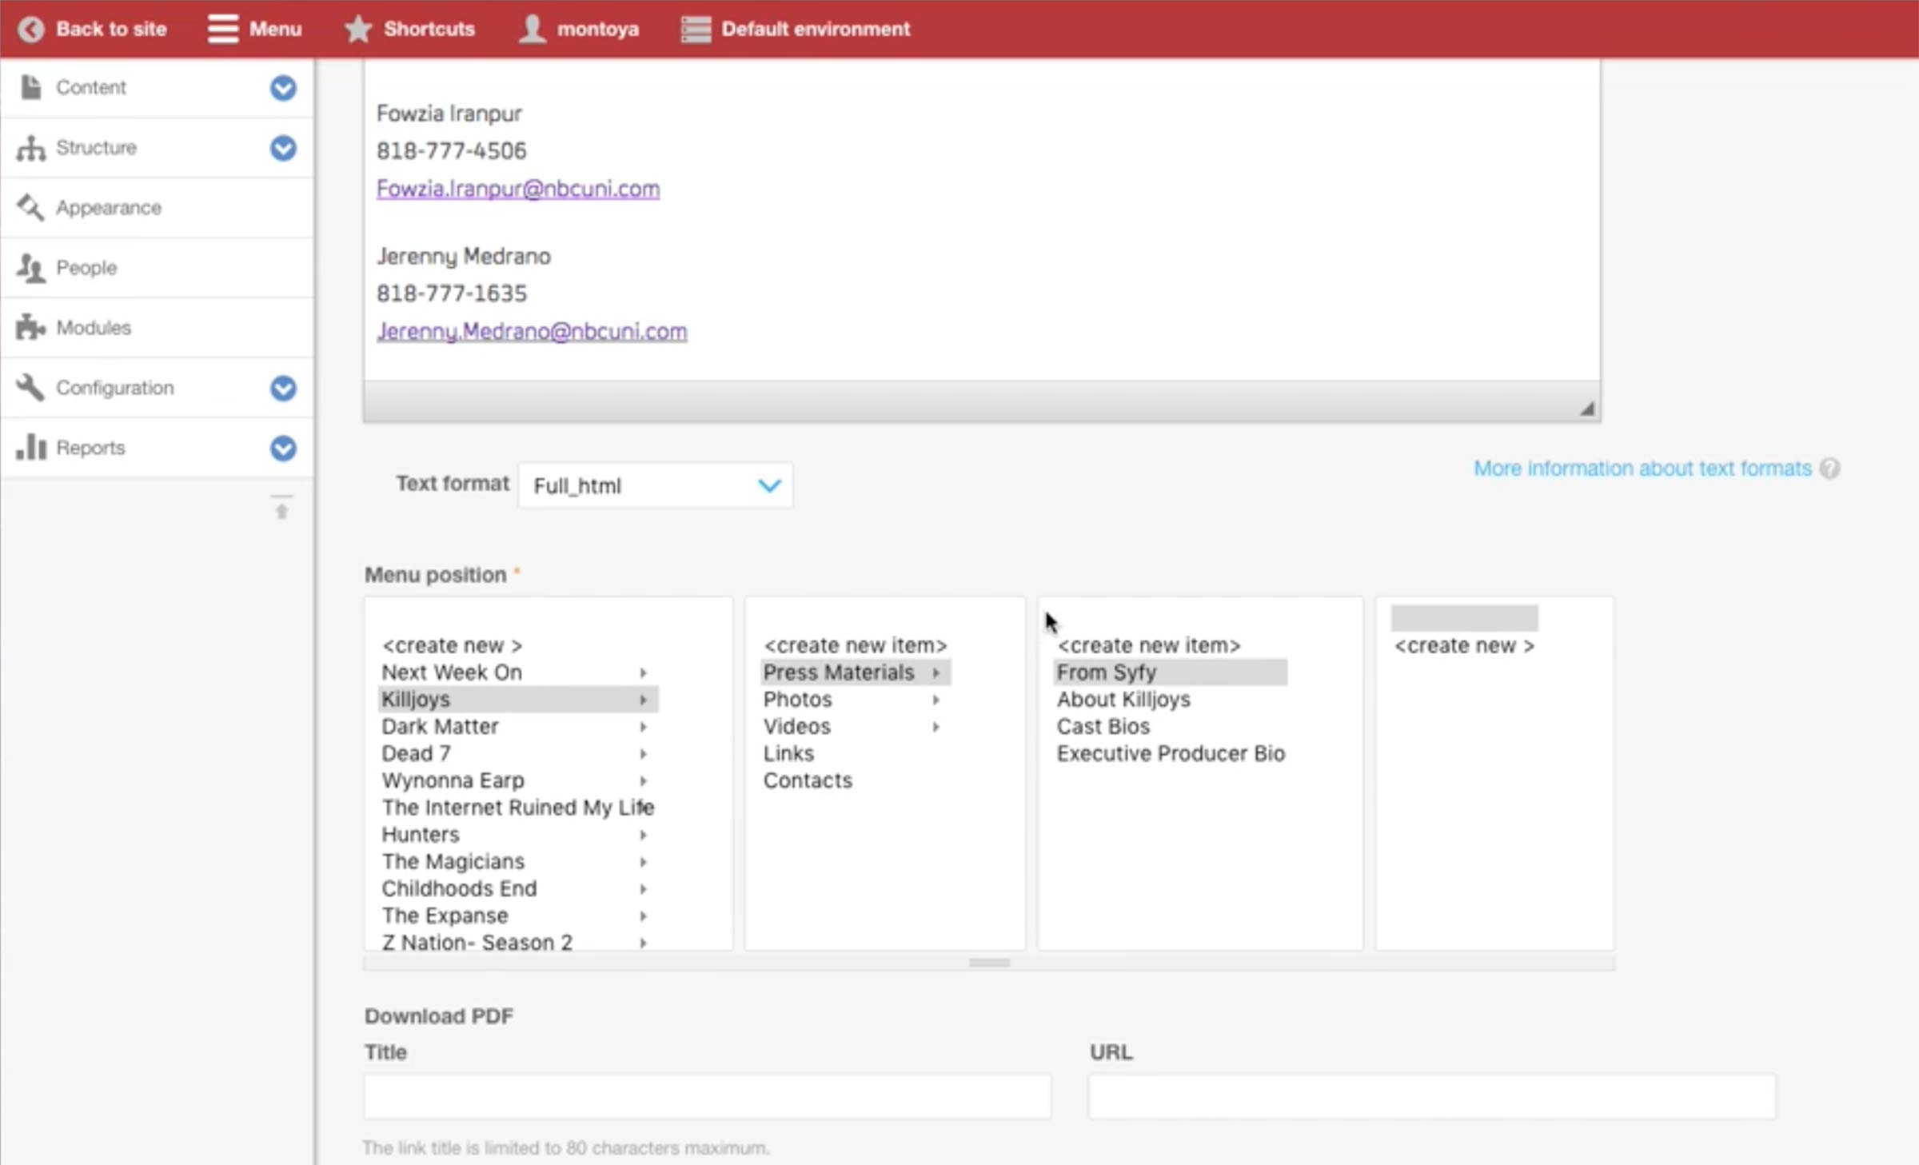Click the Shortcuts star icon
1919x1165 pixels.
point(358,30)
